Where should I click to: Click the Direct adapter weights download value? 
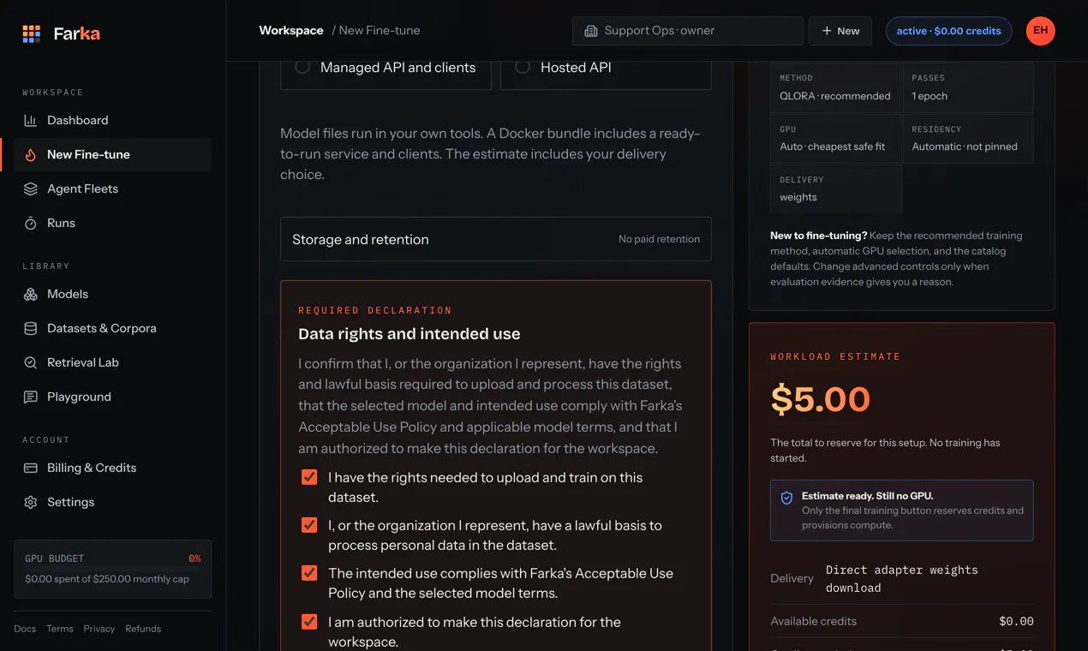point(902,579)
